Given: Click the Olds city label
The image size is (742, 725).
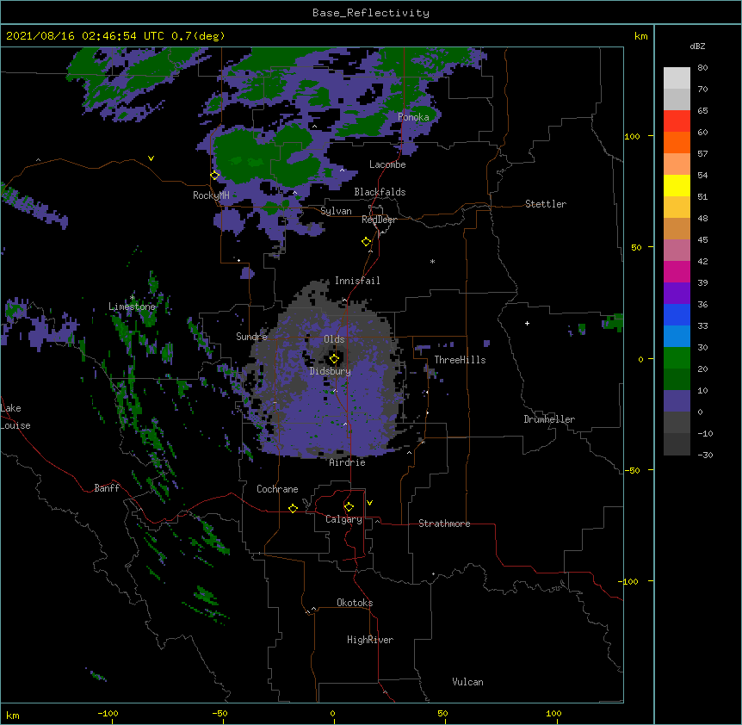Looking at the screenshot, I should point(334,339).
